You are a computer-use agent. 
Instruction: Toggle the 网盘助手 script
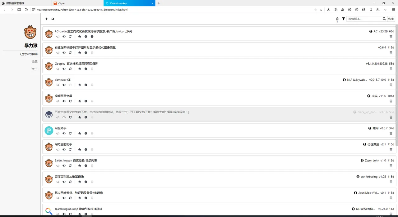[x=64, y=133]
